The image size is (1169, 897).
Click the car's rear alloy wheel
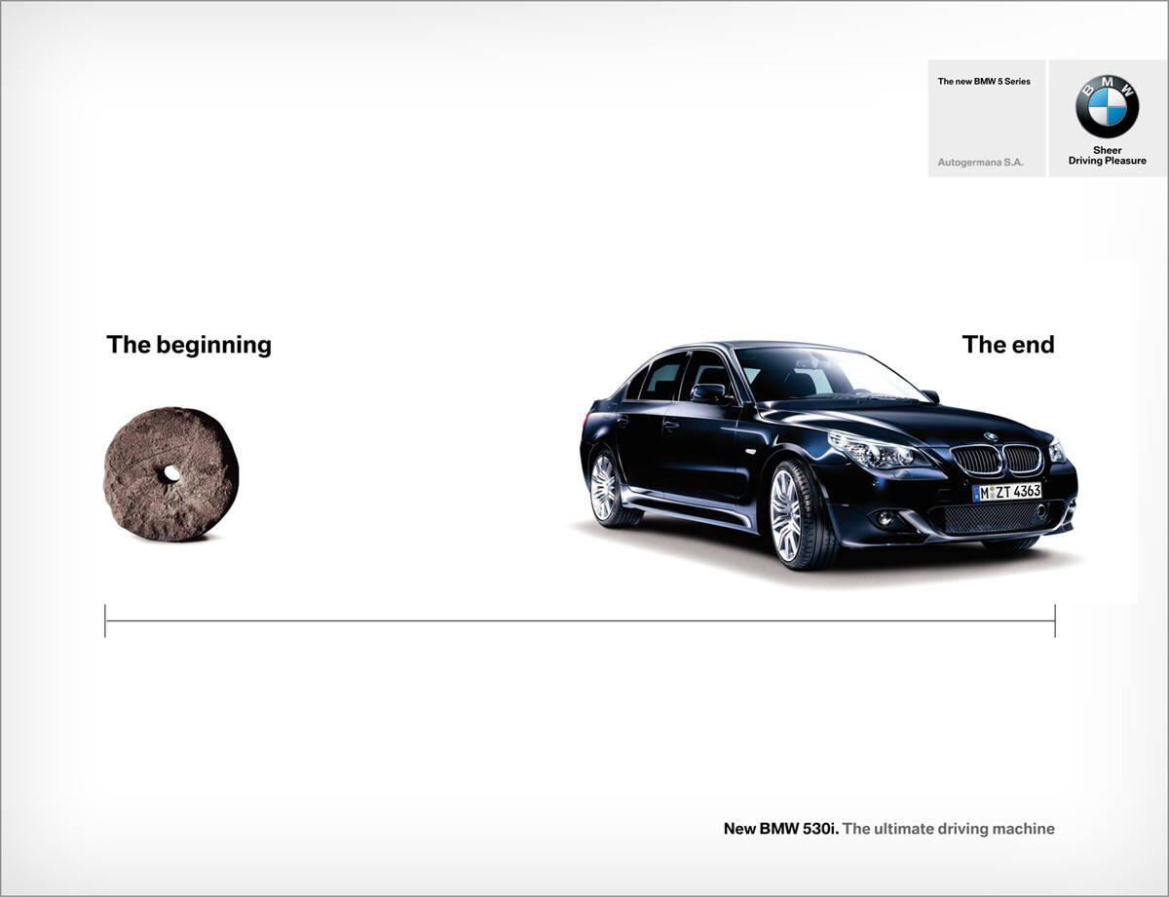tap(606, 487)
